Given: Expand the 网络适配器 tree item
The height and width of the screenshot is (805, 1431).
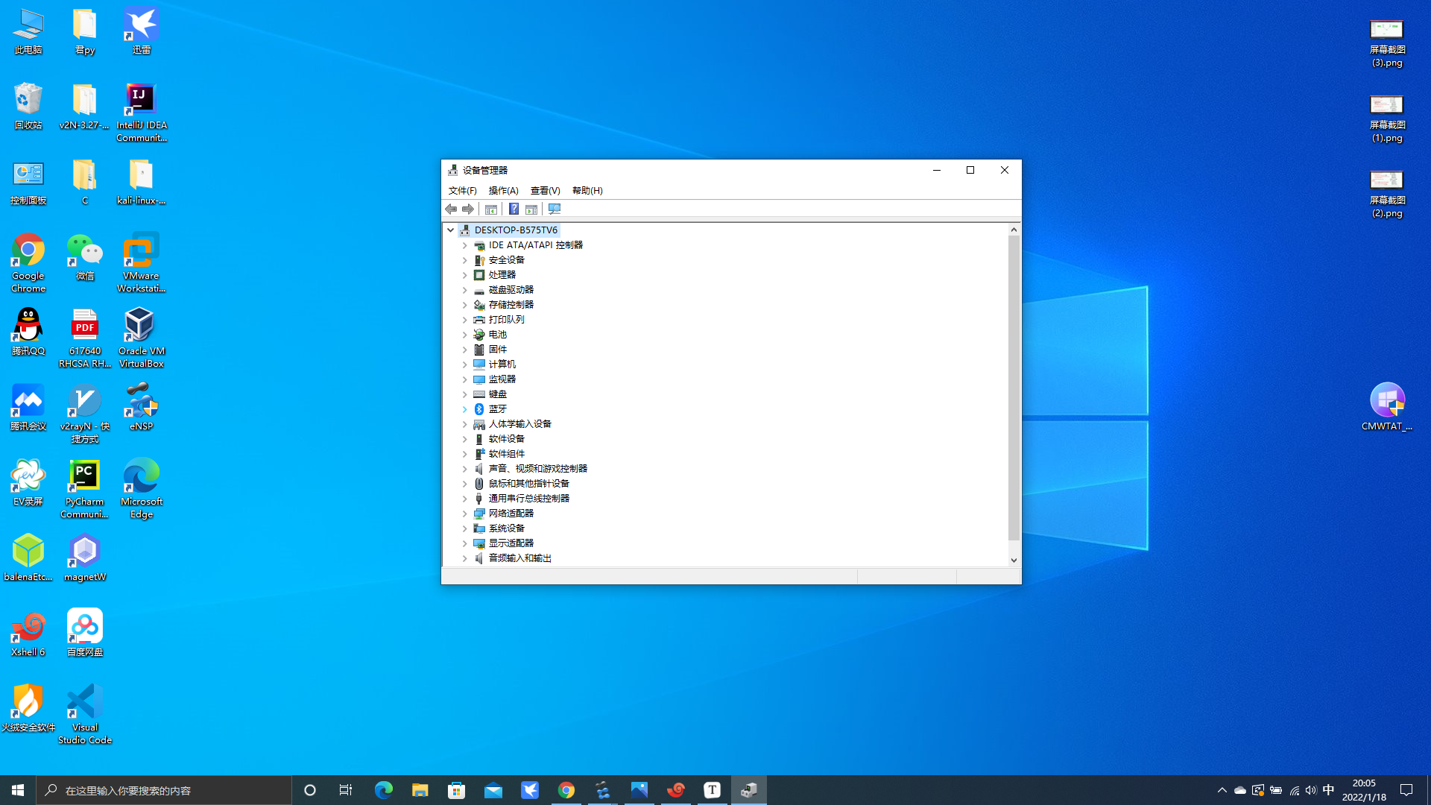Looking at the screenshot, I should (464, 513).
